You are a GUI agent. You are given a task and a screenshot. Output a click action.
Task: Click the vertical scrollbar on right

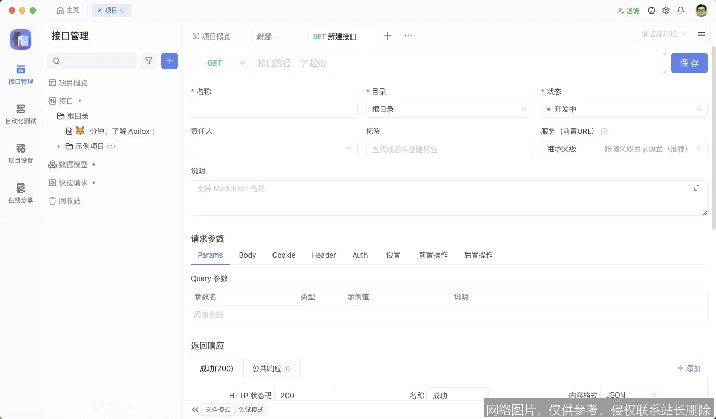pyautogui.click(x=714, y=139)
